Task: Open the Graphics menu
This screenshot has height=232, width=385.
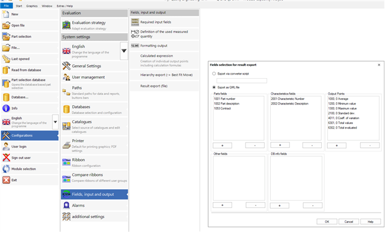Action: coord(32,6)
